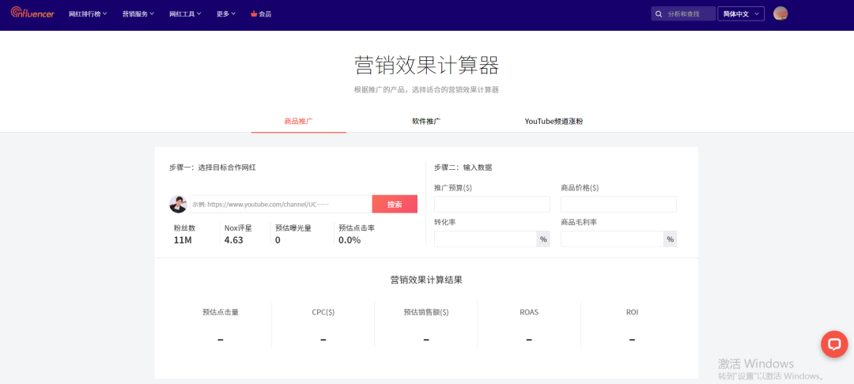The width and height of the screenshot is (854, 384).
Task: Click the 推广预算($) input field
Action: (492, 205)
